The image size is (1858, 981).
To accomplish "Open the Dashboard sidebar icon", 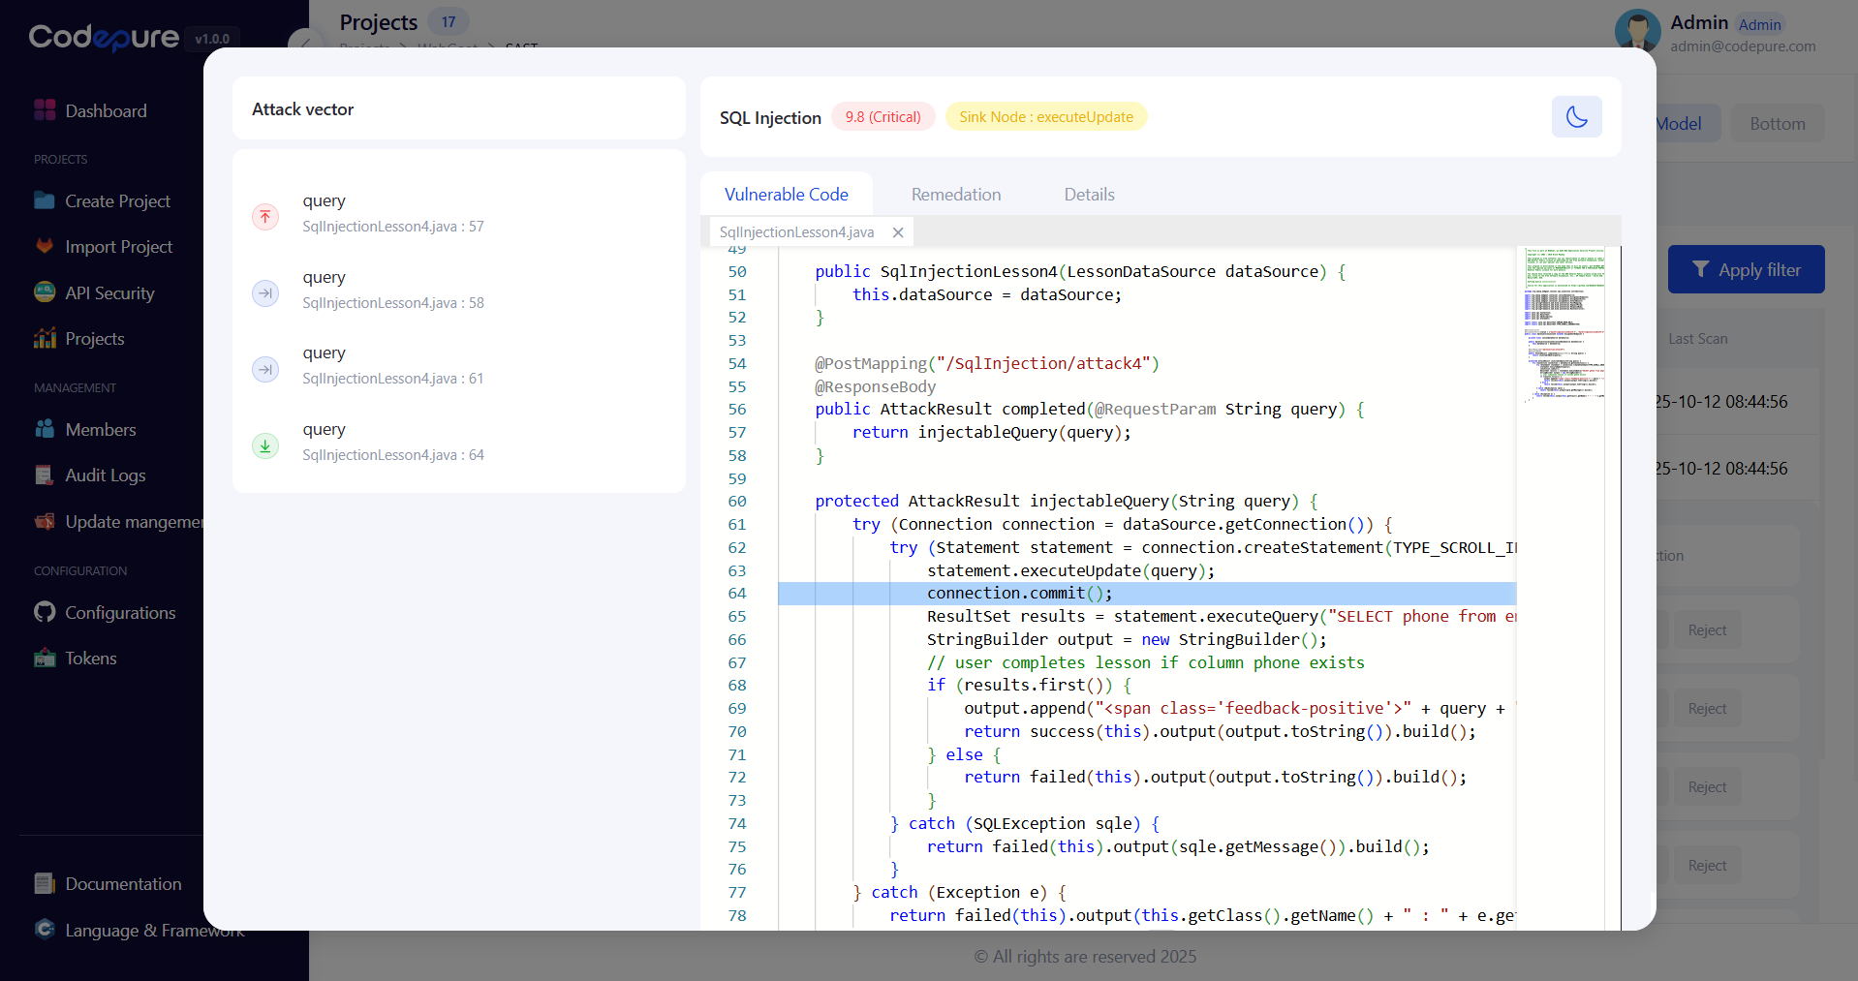I will pos(45,110).
